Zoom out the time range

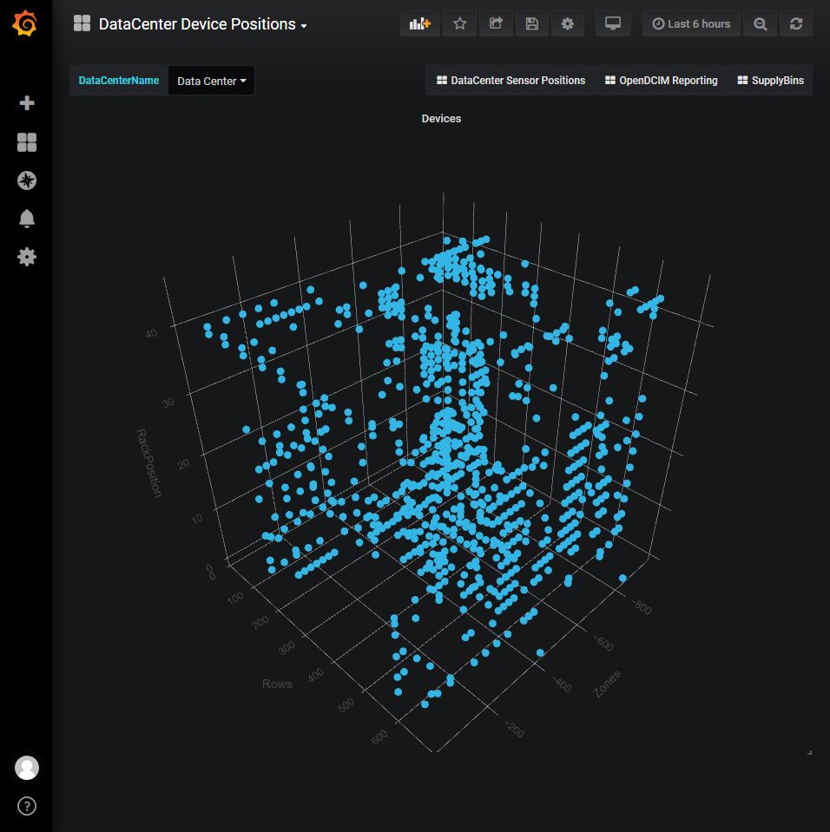tap(761, 24)
